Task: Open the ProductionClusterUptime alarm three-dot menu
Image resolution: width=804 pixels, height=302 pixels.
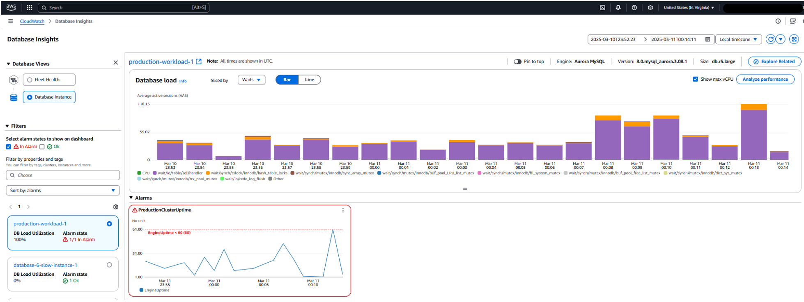Action: 343,210
